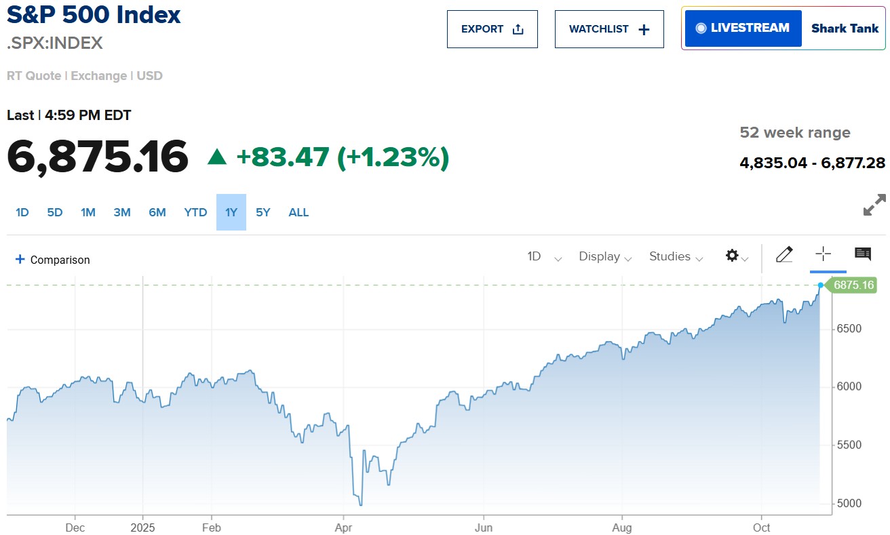Click the 6875.16 current price marker
The height and width of the screenshot is (535, 890).
[853, 285]
